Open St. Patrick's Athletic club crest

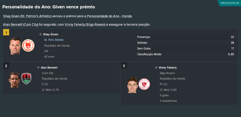click(28, 45)
